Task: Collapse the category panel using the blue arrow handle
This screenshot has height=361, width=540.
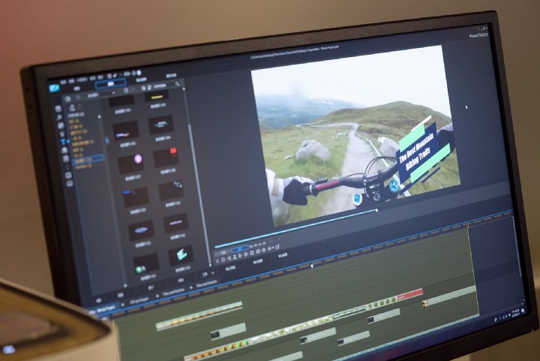Action: (x=106, y=140)
